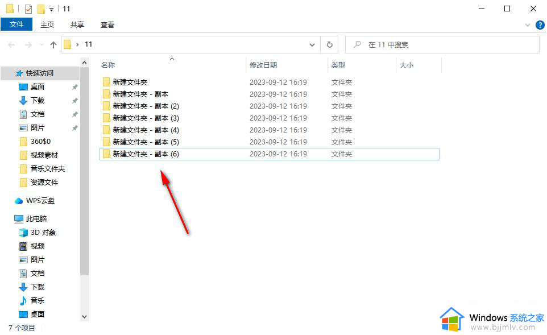Sort by the 修改日期 column header
Screen dimensions: 547x335
(263, 65)
